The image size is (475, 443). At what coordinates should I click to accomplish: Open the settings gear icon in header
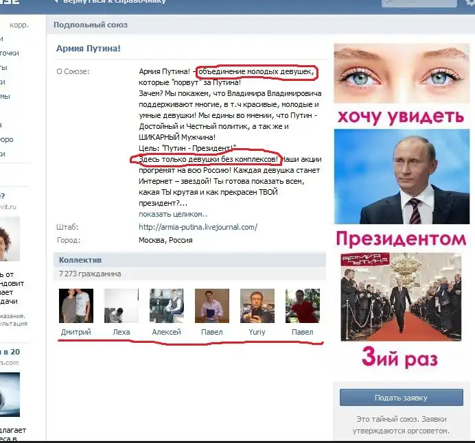point(469,2)
